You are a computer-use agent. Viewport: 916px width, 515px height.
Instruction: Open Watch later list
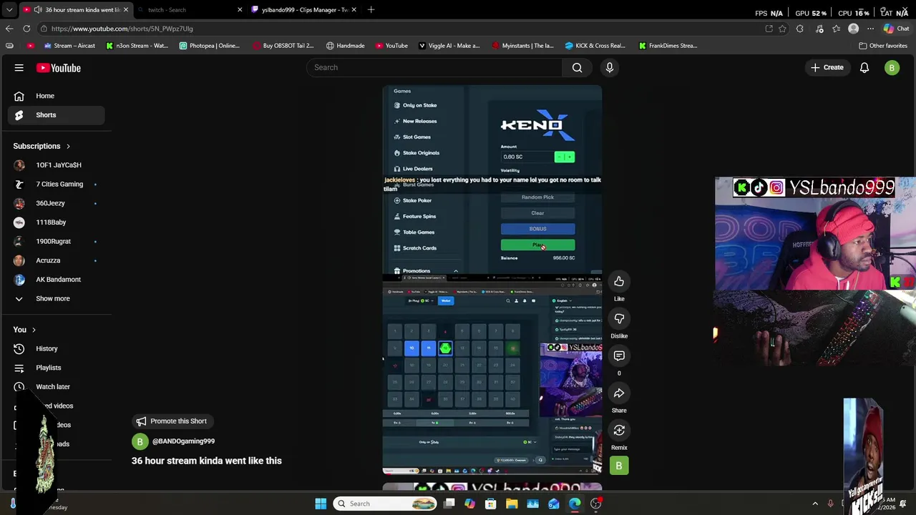pos(54,387)
